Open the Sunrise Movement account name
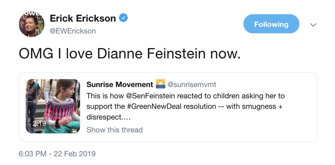Image resolution: width=335 pixels, height=165 pixels. coord(120,85)
